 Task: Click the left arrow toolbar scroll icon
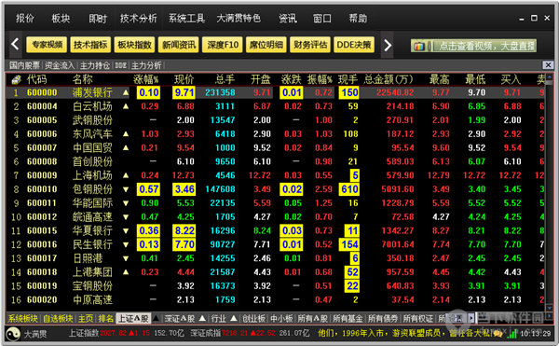click(15, 45)
